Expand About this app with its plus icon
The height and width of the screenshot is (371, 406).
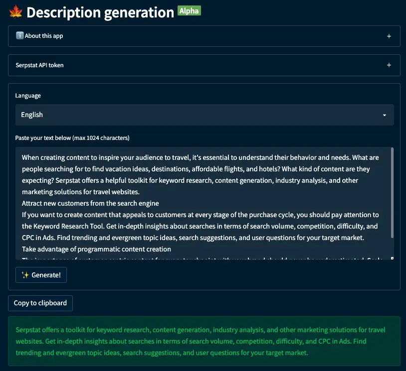click(389, 36)
